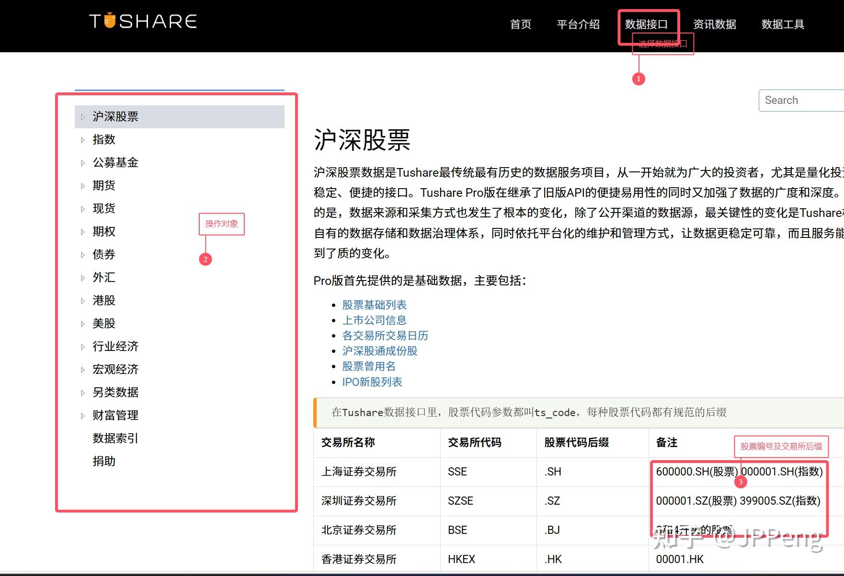Expand the 美股 category
The image size is (844, 576).
point(103,323)
